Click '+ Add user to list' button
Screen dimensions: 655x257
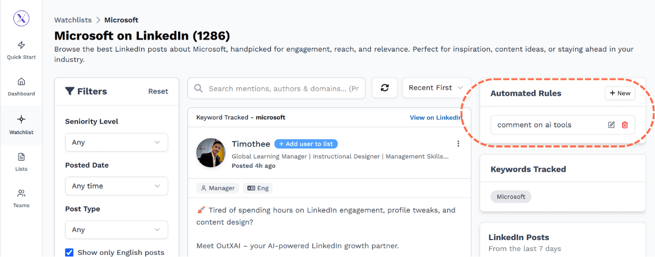point(306,144)
